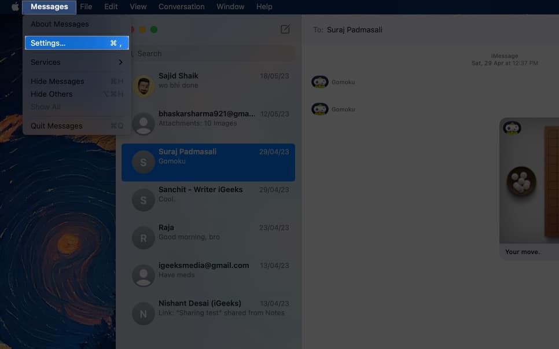Screen dimensions: 559x349
Task: Open the Window menu
Action: click(x=230, y=7)
